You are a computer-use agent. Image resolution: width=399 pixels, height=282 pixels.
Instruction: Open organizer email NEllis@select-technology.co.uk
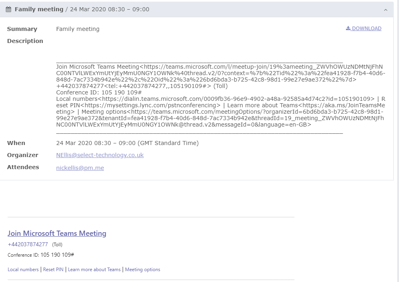[x=100, y=155]
